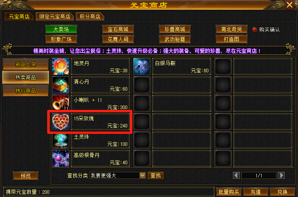Image resolution: width=298 pixels, height=197 pixels.
Task: Go to next page arrow
Action: point(281,175)
